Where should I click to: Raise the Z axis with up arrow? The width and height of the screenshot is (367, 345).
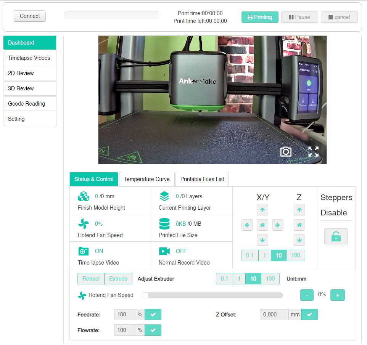299,210
